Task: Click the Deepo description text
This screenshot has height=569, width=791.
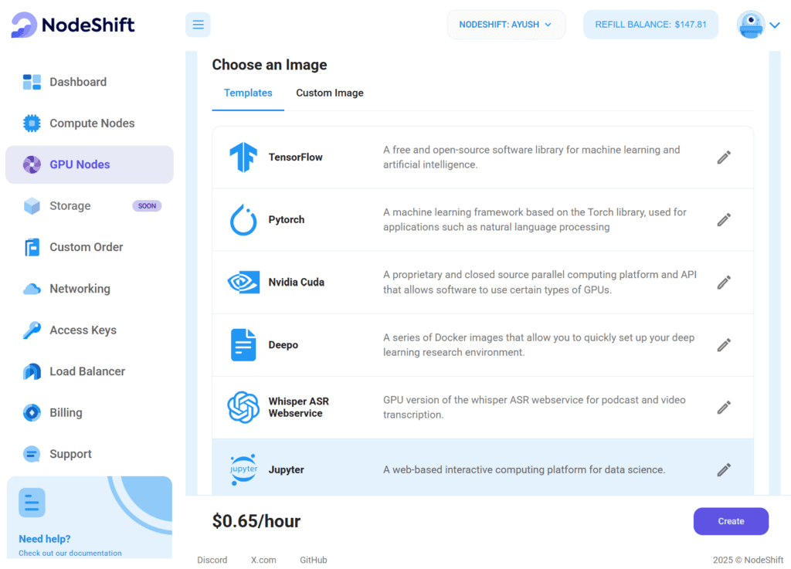Action: tap(538, 345)
